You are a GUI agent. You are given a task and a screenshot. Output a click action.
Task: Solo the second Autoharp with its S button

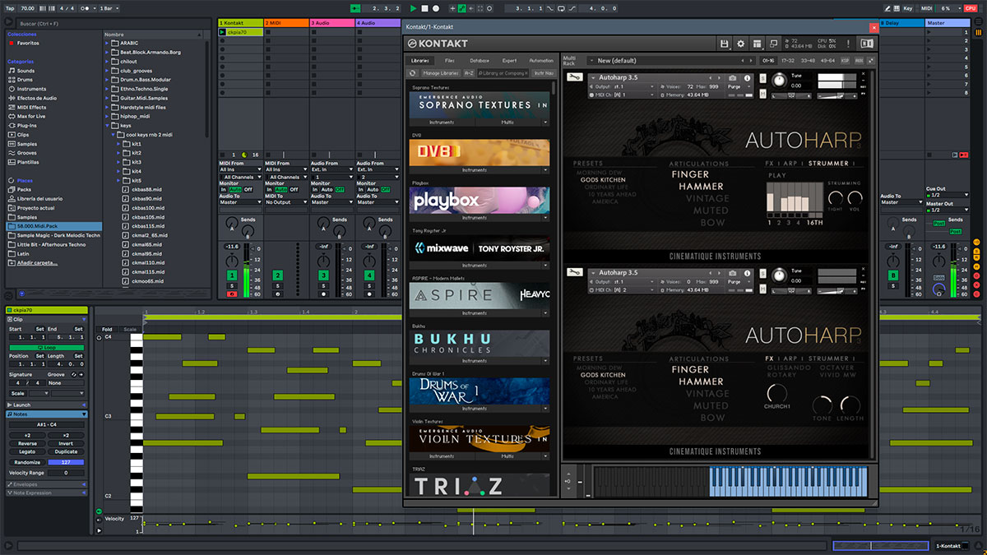[762, 274]
